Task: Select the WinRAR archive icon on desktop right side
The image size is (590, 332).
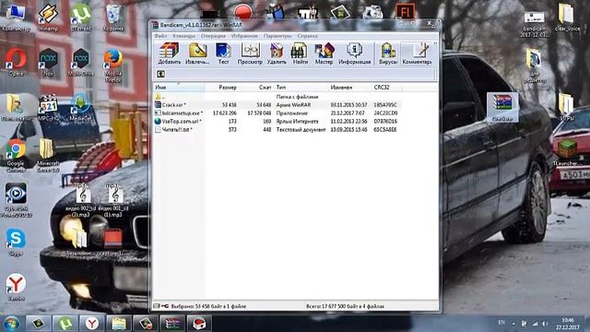Action: pos(502,107)
